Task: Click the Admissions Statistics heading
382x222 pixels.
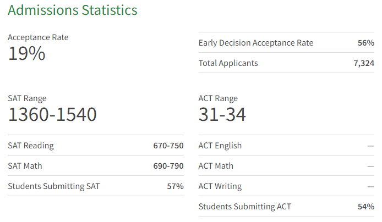Action: tap(72, 10)
